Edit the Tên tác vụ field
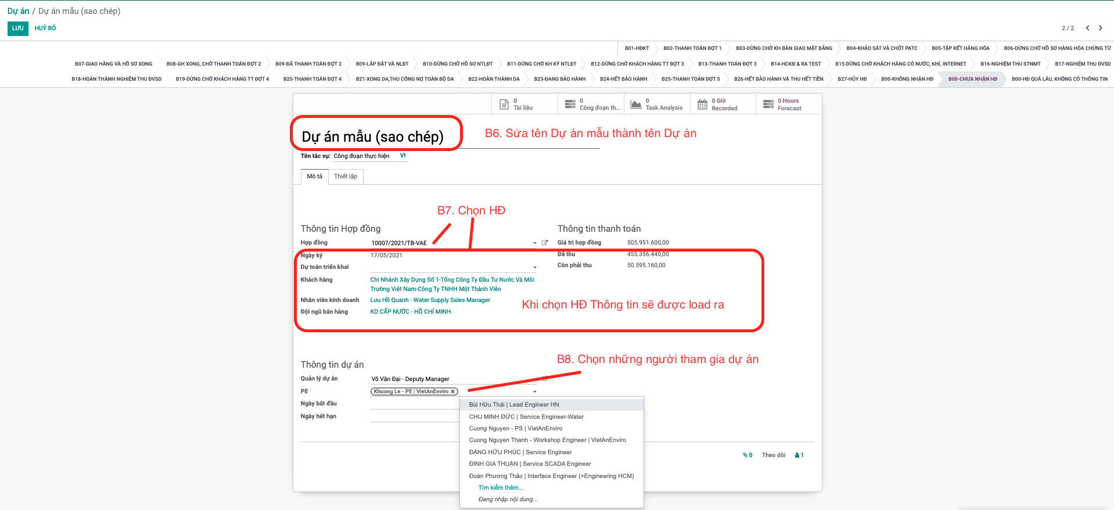Image resolution: width=1114 pixels, height=510 pixels. coord(365,156)
